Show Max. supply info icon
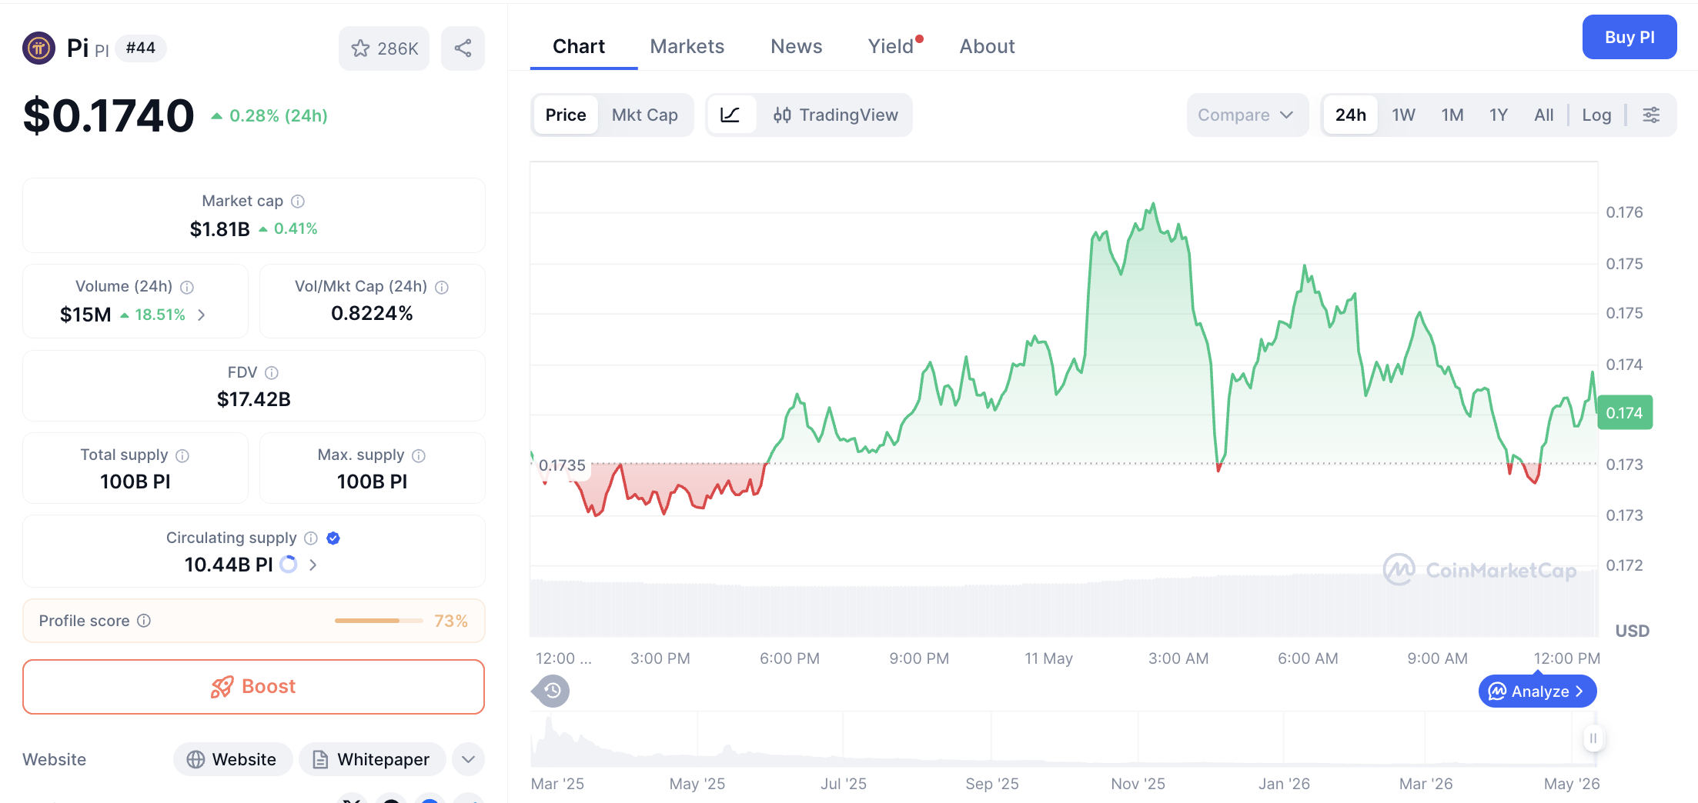The width and height of the screenshot is (1698, 803). tap(419, 455)
